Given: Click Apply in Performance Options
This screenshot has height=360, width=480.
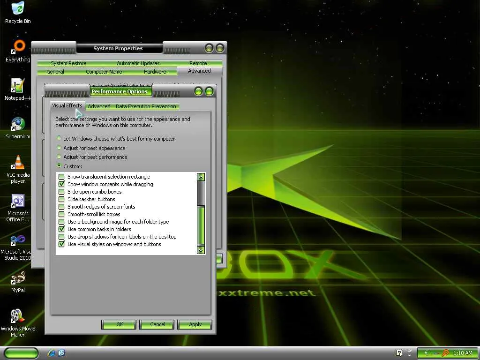Looking at the screenshot, I should pyautogui.click(x=195, y=324).
